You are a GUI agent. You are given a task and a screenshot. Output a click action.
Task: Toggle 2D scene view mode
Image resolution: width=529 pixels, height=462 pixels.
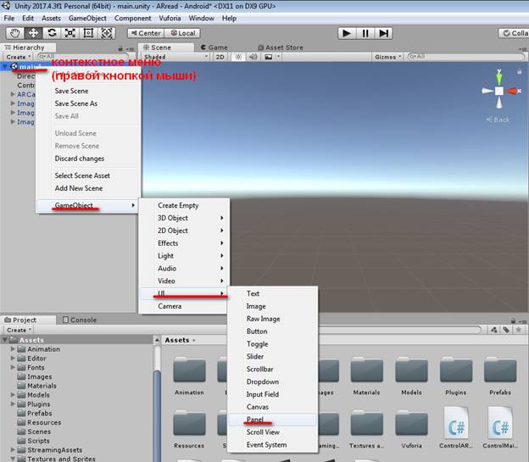click(220, 57)
